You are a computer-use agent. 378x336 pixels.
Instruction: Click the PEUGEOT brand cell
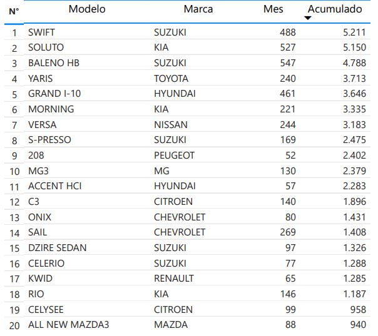174,155
